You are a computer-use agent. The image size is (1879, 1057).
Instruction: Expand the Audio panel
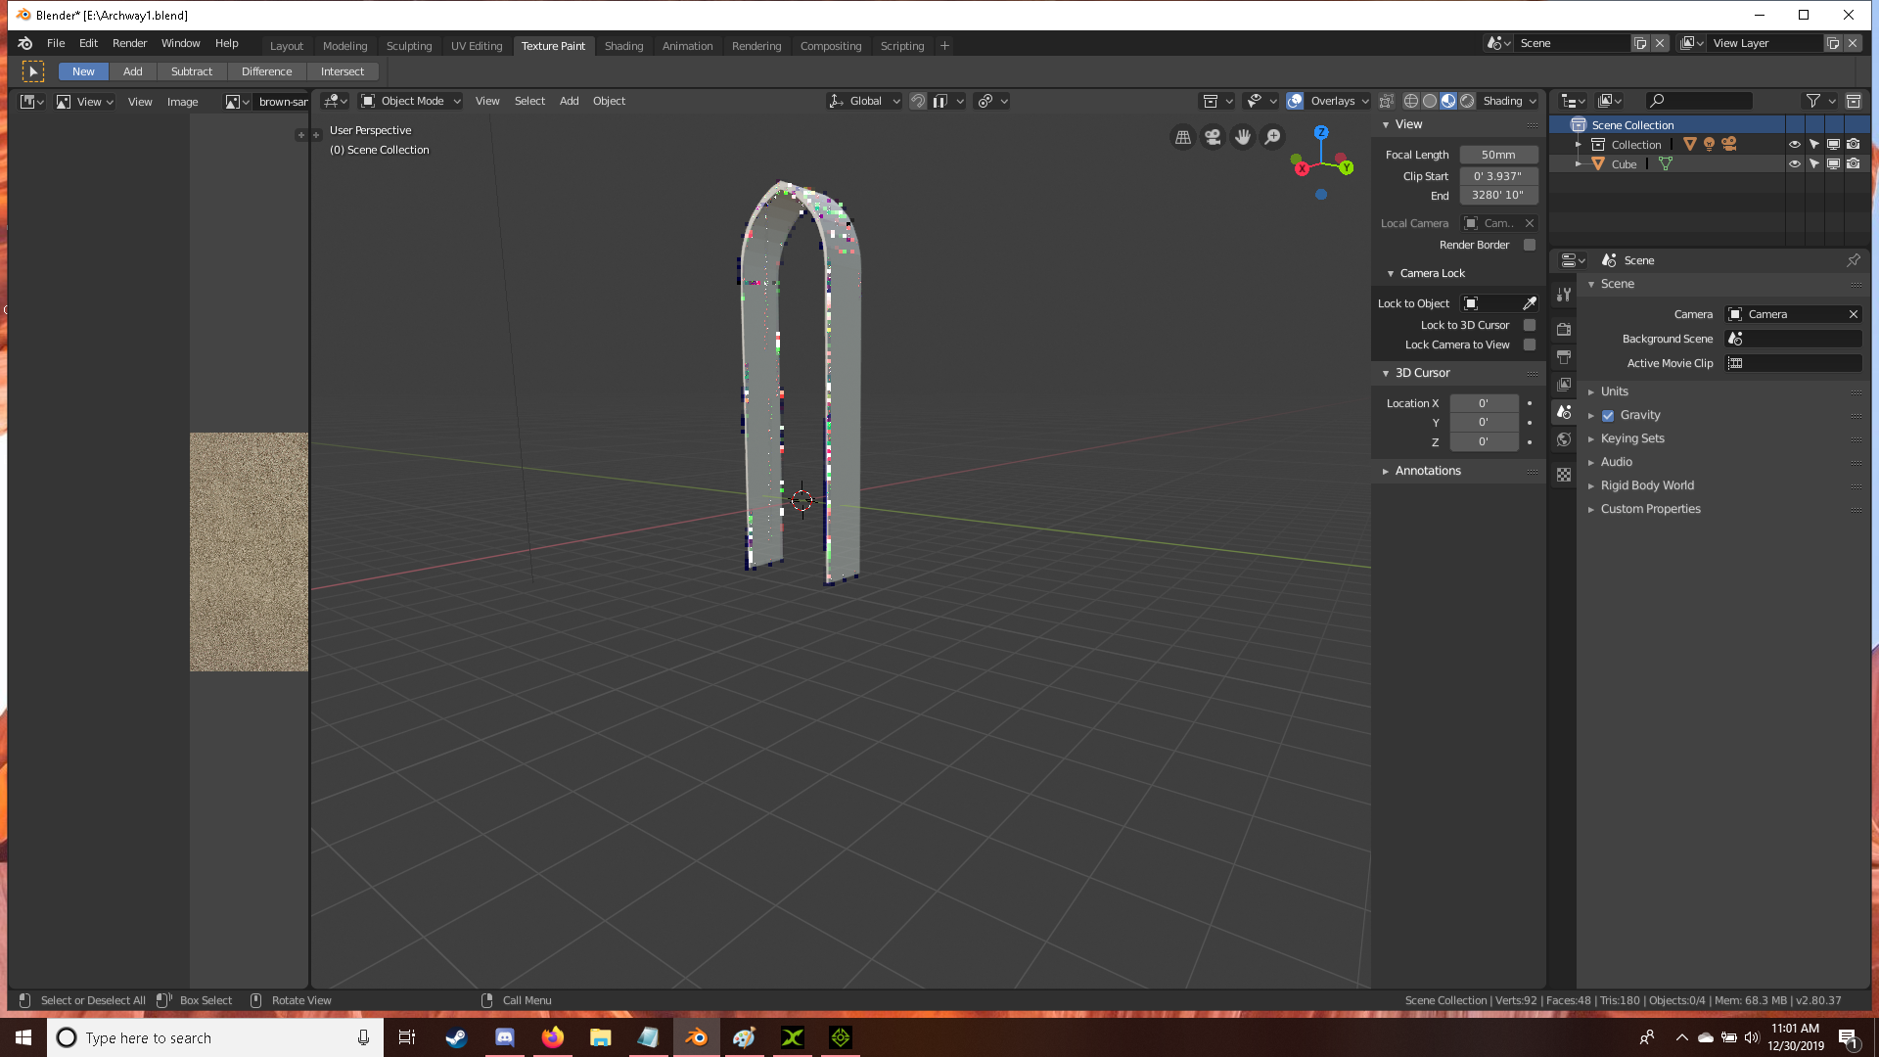coord(1616,462)
